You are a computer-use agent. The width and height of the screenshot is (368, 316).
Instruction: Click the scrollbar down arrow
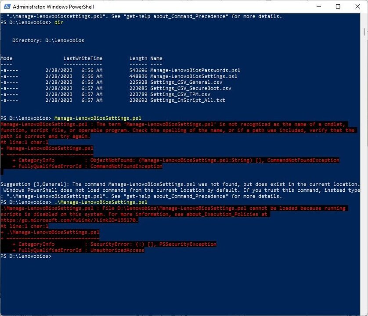point(364,312)
